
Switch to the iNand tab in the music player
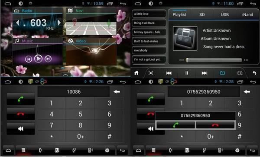click(x=247, y=15)
